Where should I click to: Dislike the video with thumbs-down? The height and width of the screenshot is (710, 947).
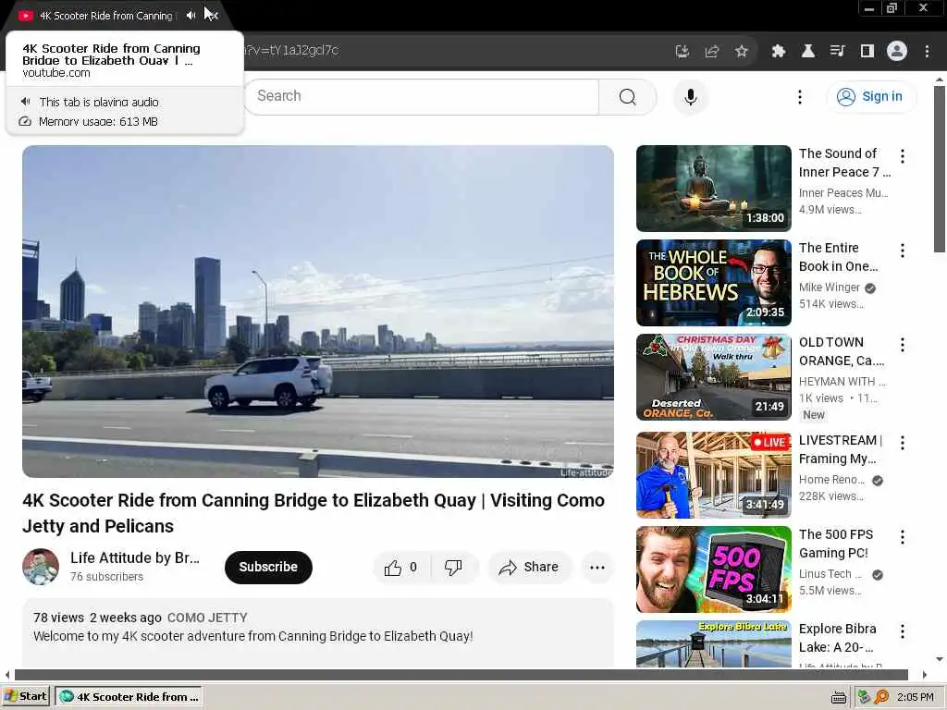coord(453,567)
